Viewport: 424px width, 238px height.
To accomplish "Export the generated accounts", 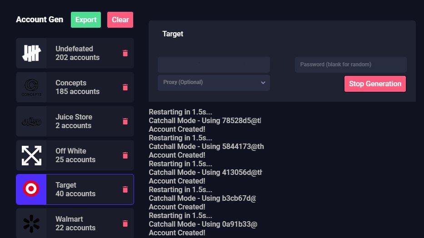I will pyautogui.click(x=86, y=20).
